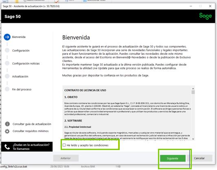Click the Cancelar button
217x170 pixels.
[200, 158]
